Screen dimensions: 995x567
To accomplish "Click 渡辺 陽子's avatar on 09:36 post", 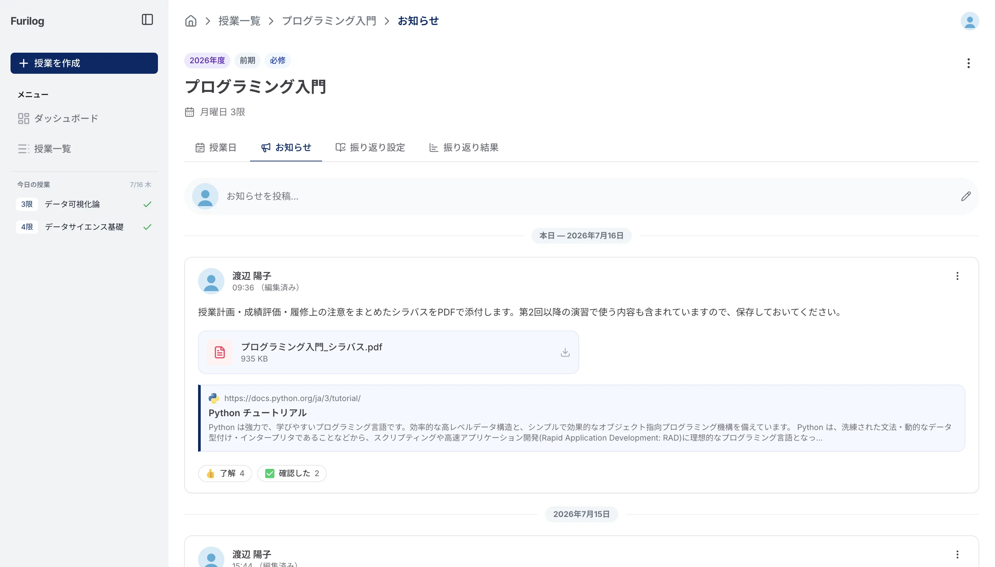I will click(x=211, y=281).
